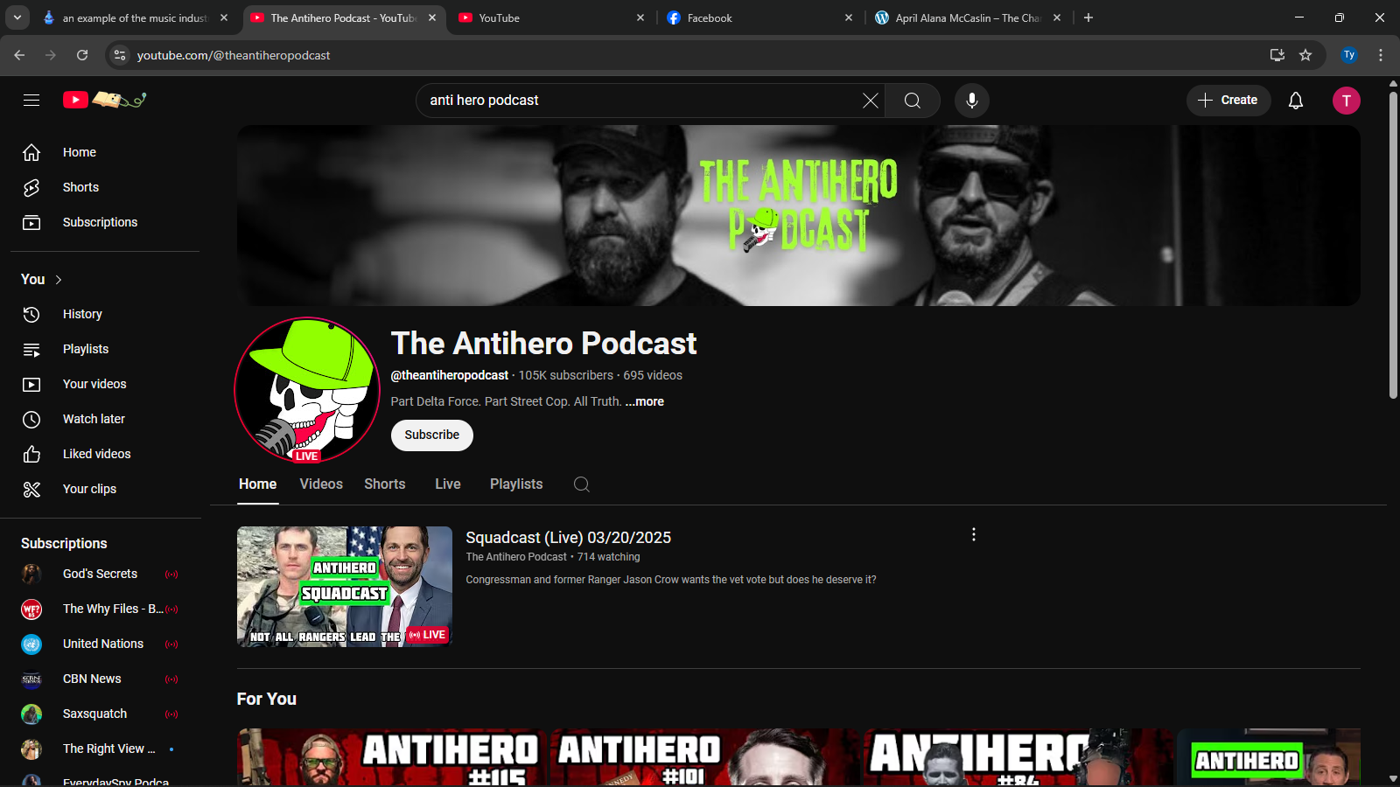Switch to Live tab
The height and width of the screenshot is (787, 1400).
(448, 484)
